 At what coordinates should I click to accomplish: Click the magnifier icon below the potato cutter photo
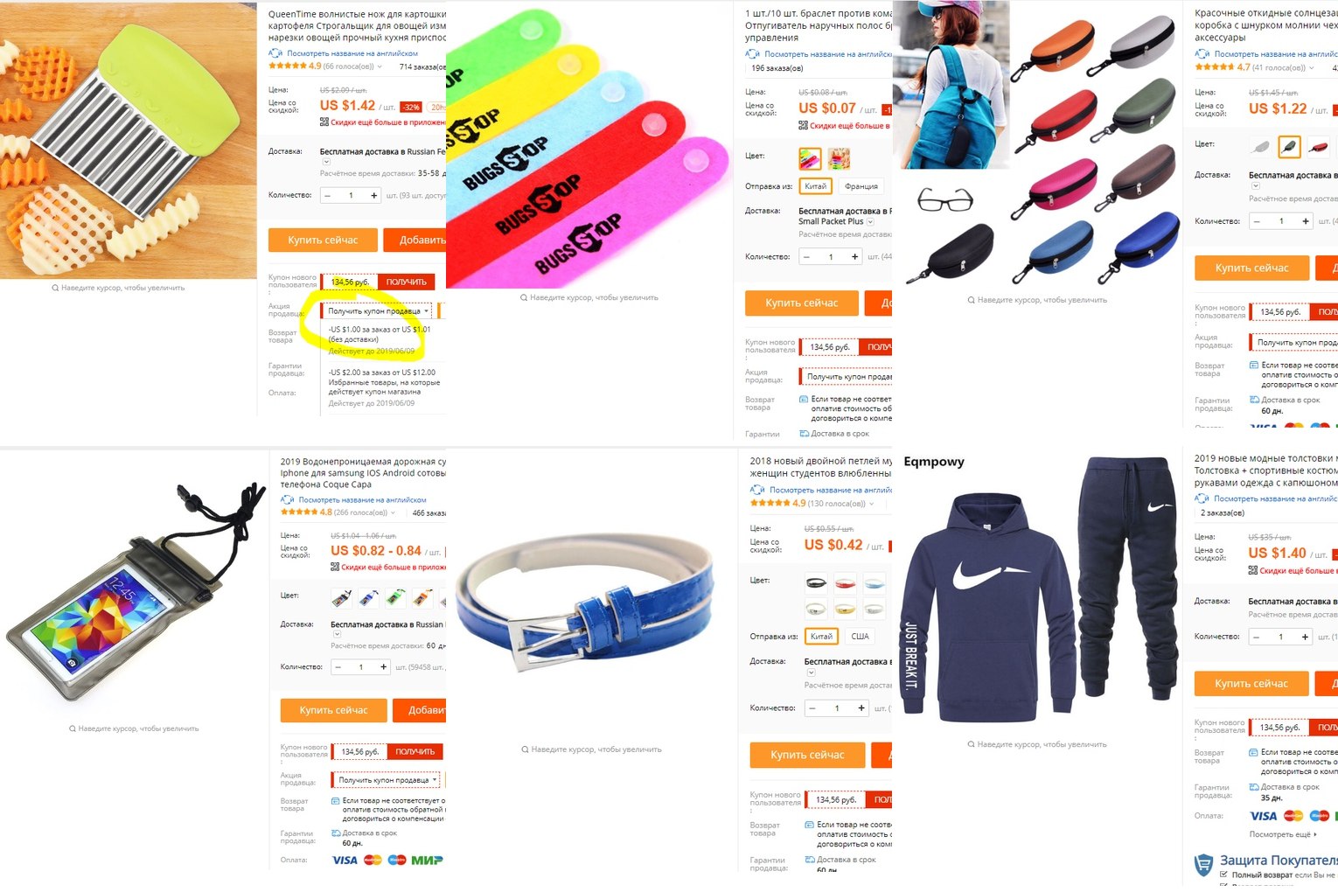coord(55,288)
